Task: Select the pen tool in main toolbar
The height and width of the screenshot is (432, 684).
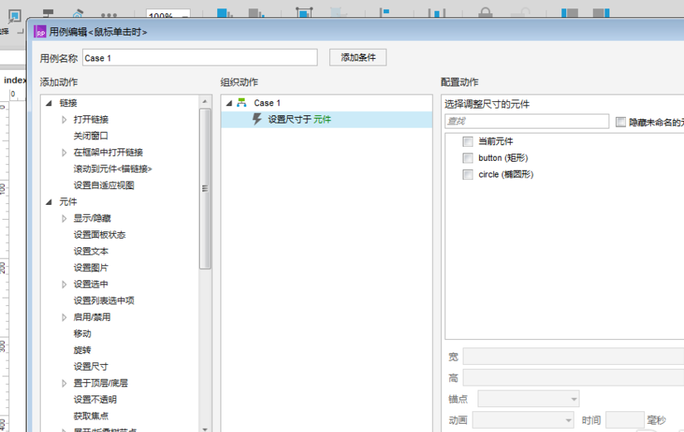Action: (78, 13)
